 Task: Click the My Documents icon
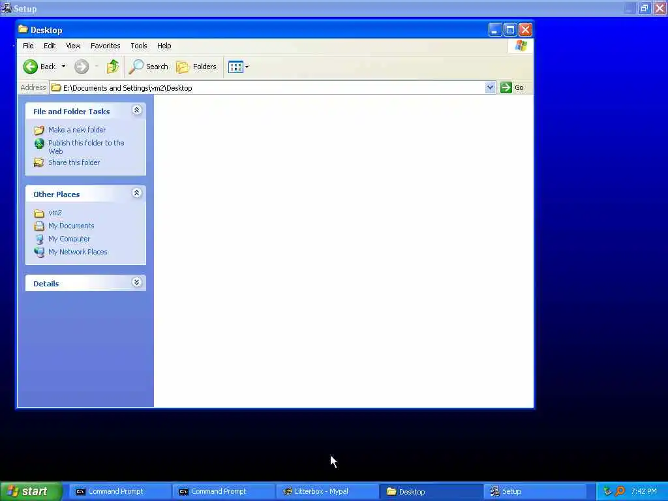39,226
